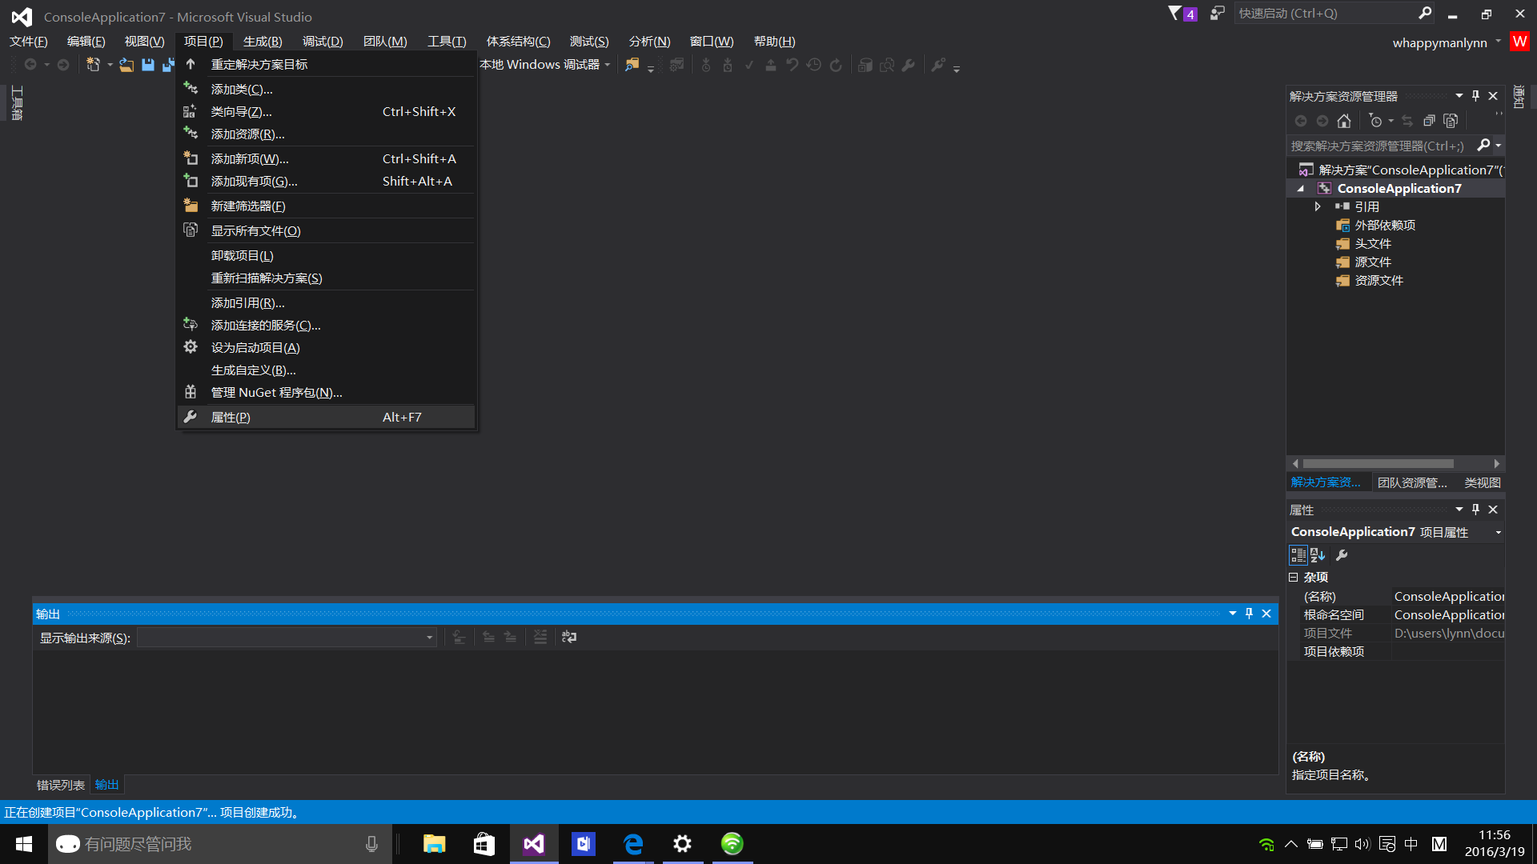Open the user account name dropdown arrow
Screen dimensions: 1537x864
tap(1499, 42)
